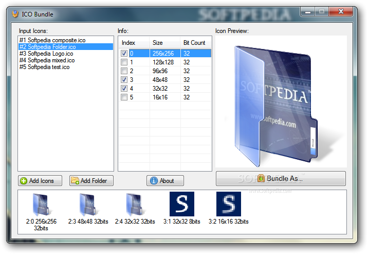
Task: Select #4 Softpedia mixed.ico in the list
Action: pyautogui.click(x=65, y=60)
